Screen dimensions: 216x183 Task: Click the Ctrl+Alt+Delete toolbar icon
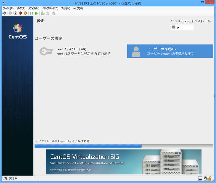click(4, 13)
